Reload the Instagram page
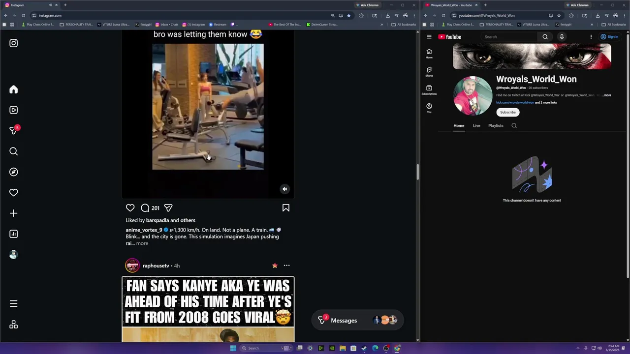Image resolution: width=630 pixels, height=354 pixels. [x=23, y=15]
